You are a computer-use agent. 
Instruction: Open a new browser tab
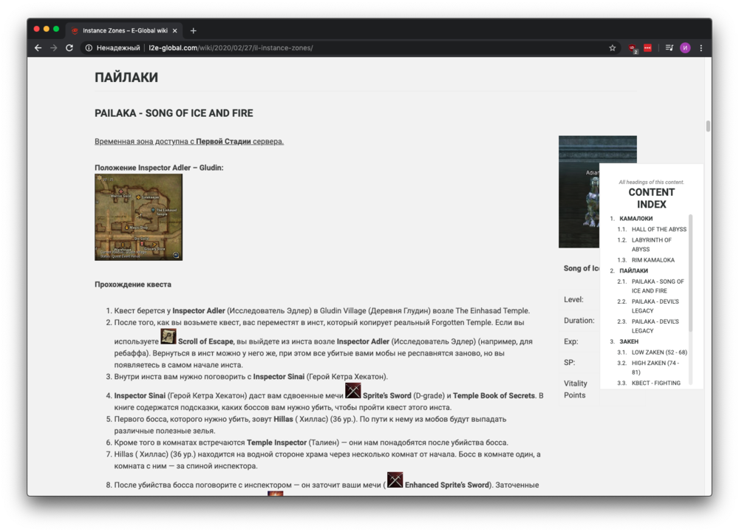click(194, 31)
